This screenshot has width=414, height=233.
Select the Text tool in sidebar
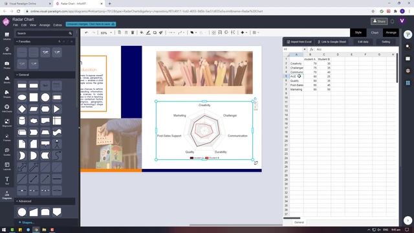pos(7,181)
